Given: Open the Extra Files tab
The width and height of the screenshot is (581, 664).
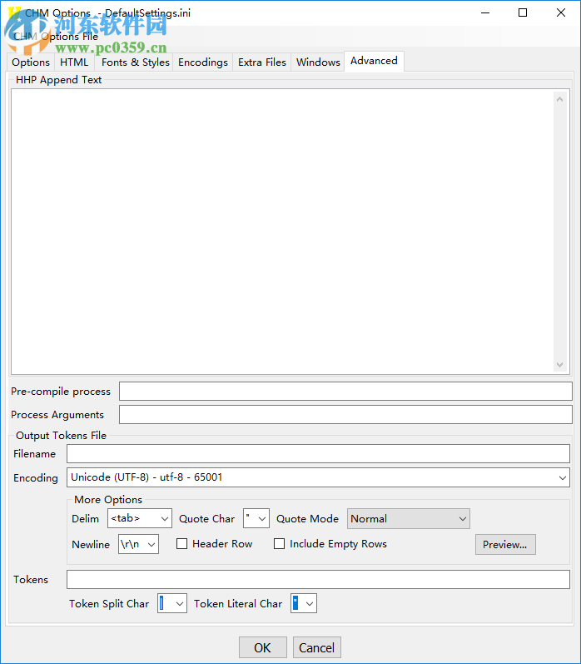Looking at the screenshot, I should [x=262, y=62].
